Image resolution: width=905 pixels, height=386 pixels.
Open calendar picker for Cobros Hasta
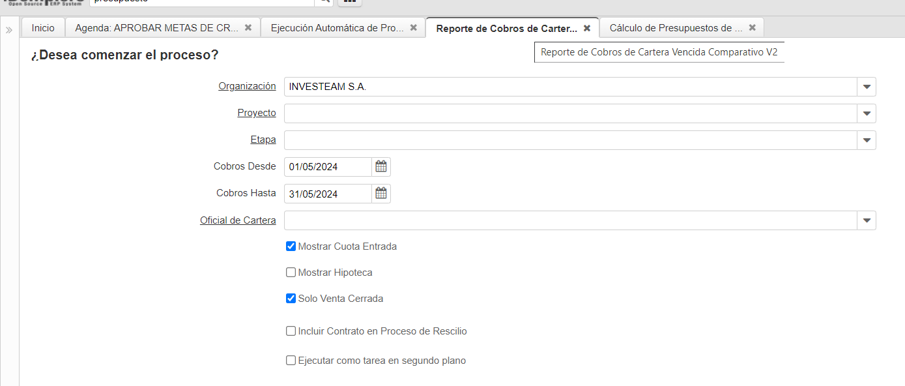coord(381,194)
